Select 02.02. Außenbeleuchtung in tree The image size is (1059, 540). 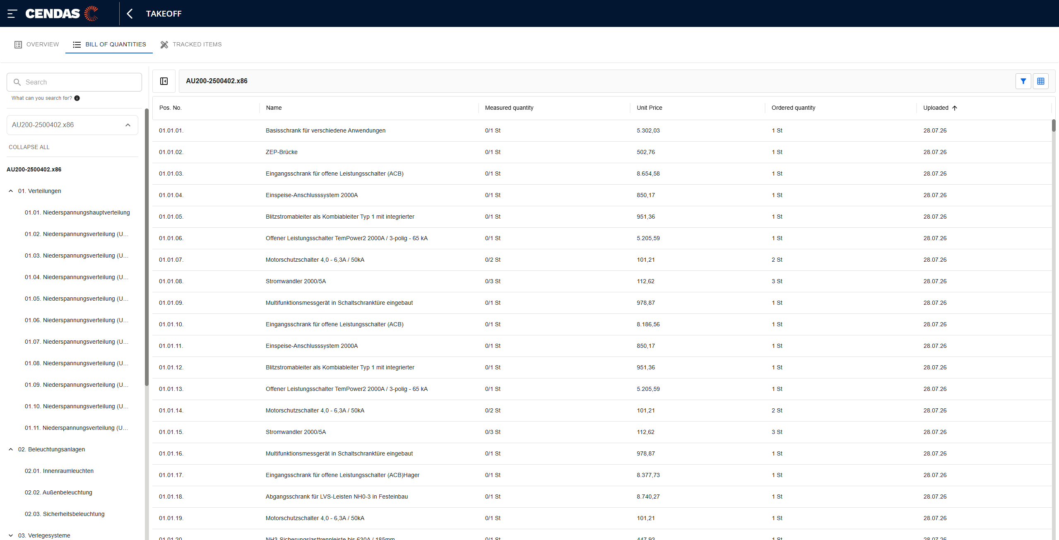[x=58, y=492]
